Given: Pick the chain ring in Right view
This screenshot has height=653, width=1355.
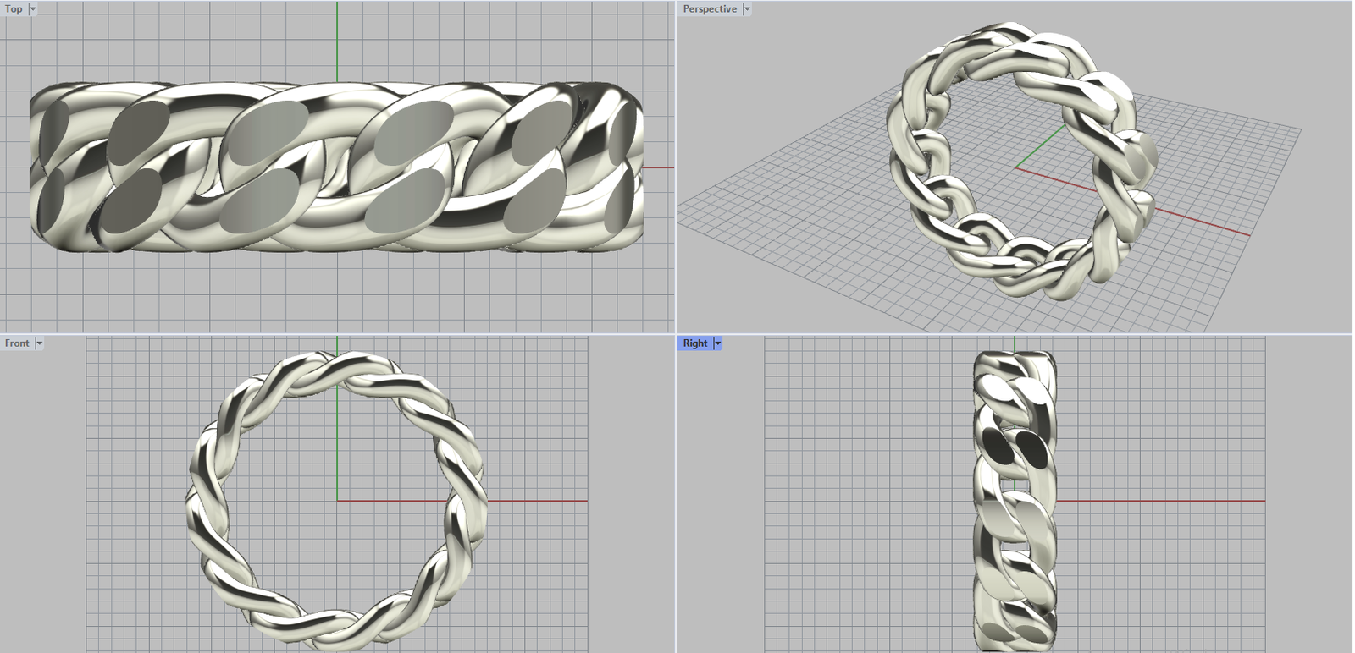Looking at the screenshot, I should click(1015, 508).
